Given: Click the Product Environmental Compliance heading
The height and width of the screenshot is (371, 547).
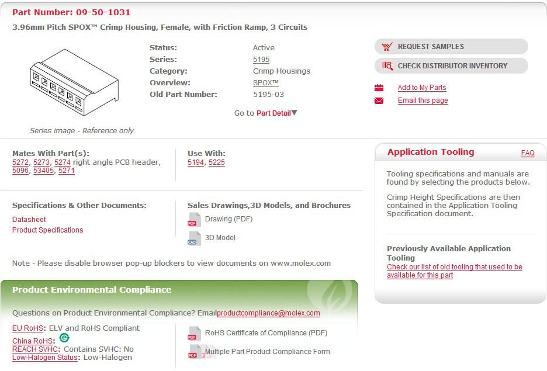Looking at the screenshot, I should point(92,290).
